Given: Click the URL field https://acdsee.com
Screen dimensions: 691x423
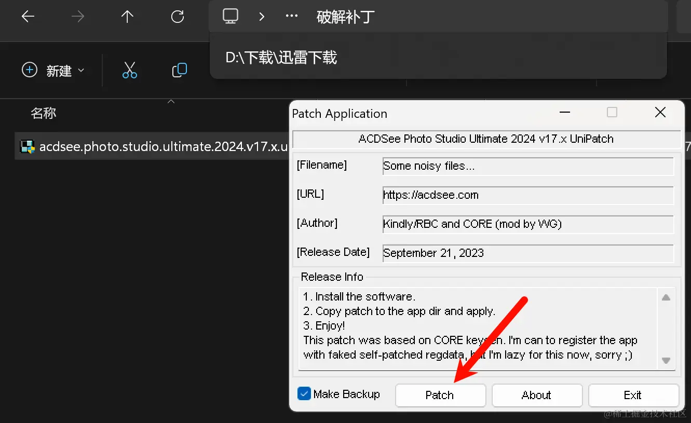Looking at the screenshot, I should tap(528, 195).
